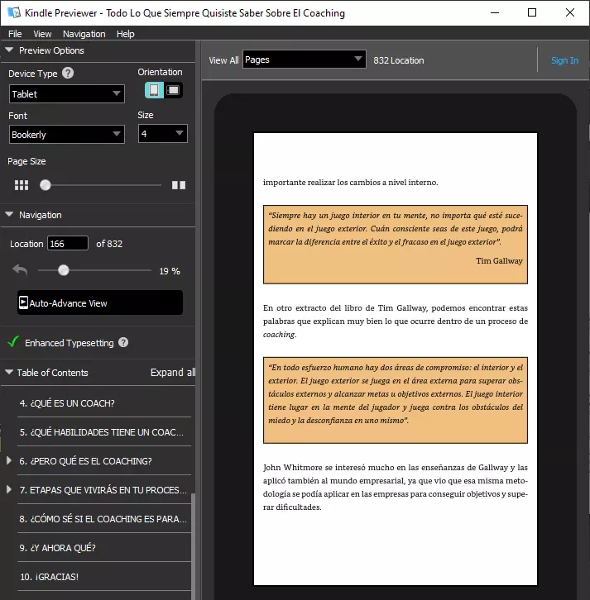The height and width of the screenshot is (600, 590).
Task: Go to chapter 8 ¿CÓMO SÉ SI EL COACHING
Action: pyautogui.click(x=103, y=518)
